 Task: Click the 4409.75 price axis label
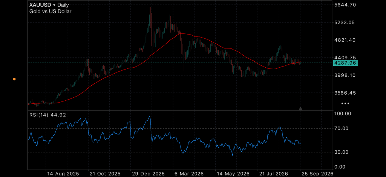(345, 57)
